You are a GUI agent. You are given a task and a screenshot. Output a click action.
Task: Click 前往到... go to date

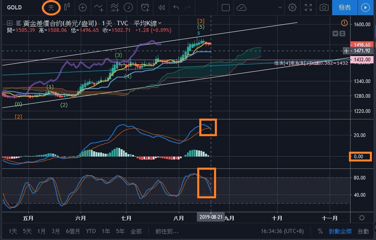coord(167,231)
